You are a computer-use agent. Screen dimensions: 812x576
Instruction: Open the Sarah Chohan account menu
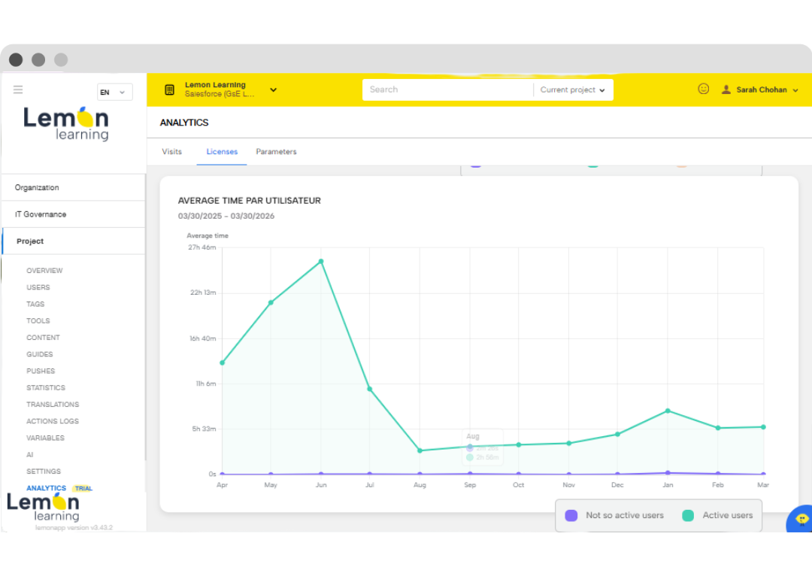click(x=761, y=89)
